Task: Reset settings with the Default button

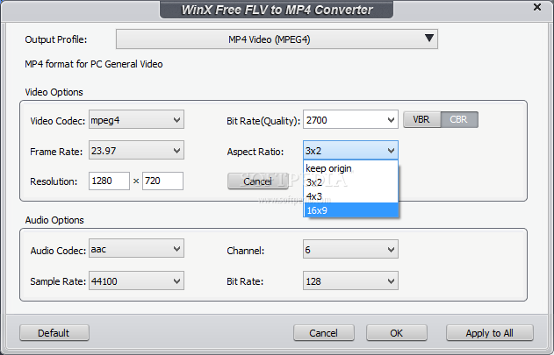Action: (x=54, y=333)
